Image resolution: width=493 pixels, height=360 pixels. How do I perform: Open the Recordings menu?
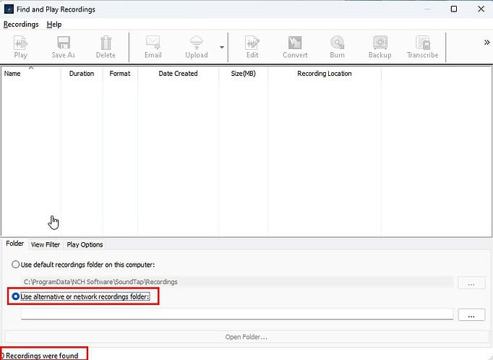pyautogui.click(x=21, y=25)
